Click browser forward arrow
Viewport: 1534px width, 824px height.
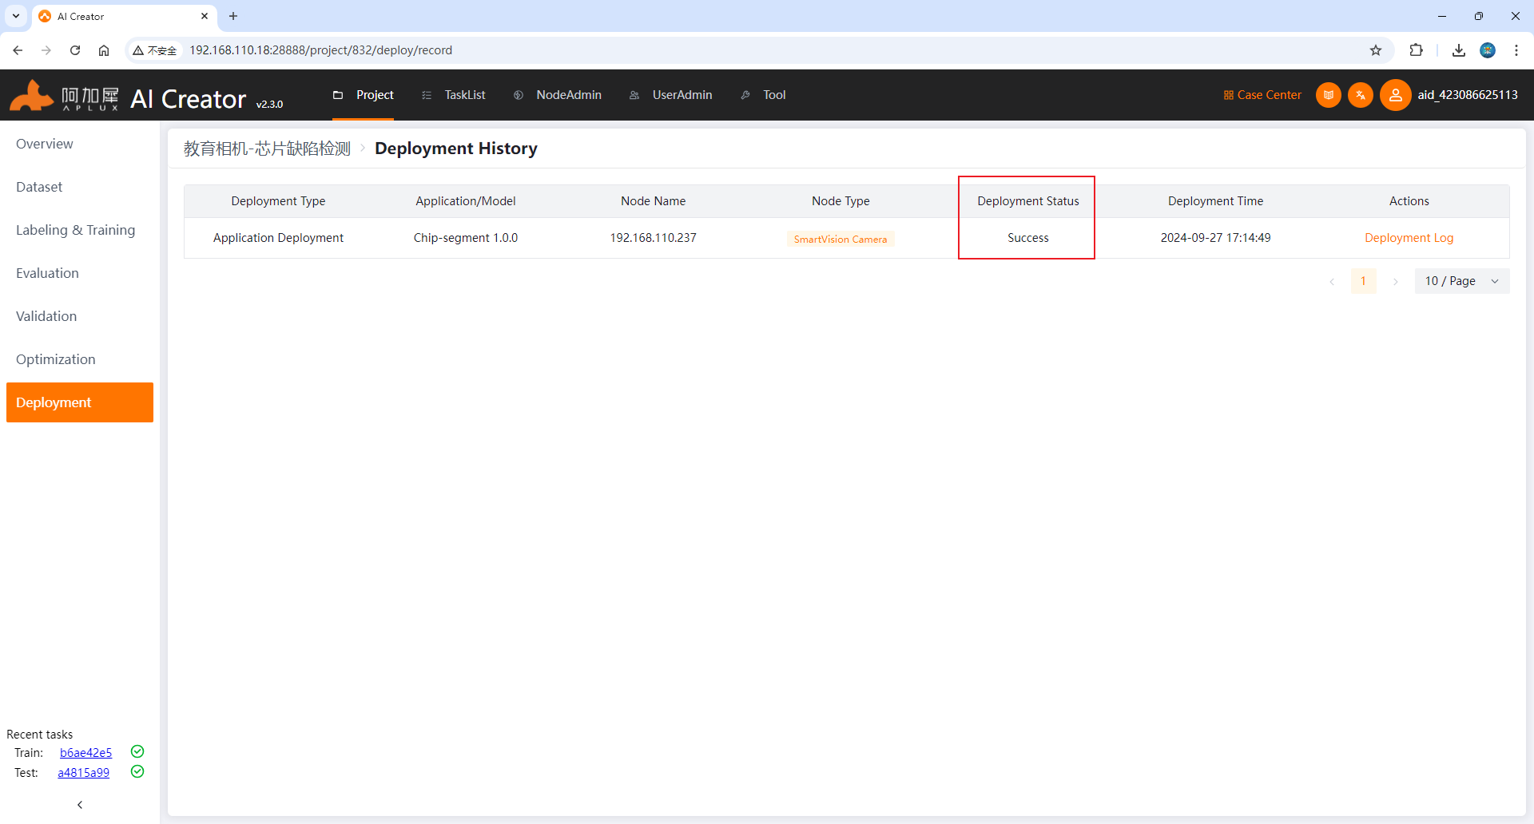pos(46,50)
